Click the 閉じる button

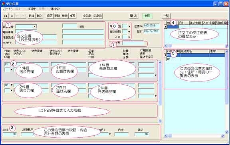click(133, 16)
